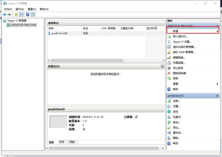Switch to the 内存 tab
The width and height of the screenshot is (222, 157).
point(62,142)
